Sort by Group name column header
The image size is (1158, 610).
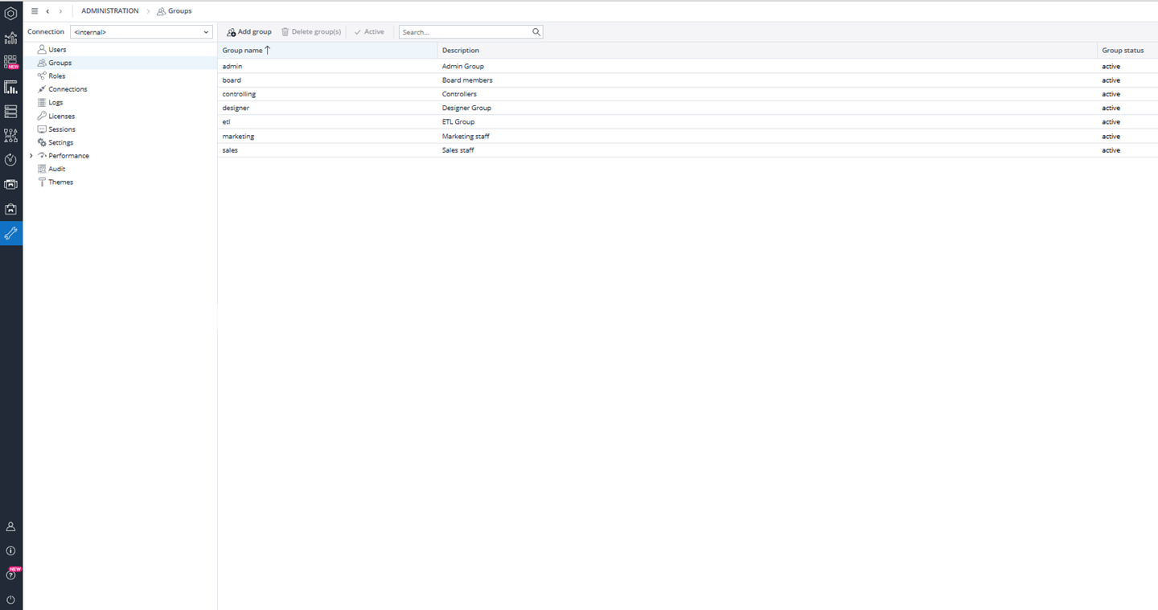pos(243,50)
